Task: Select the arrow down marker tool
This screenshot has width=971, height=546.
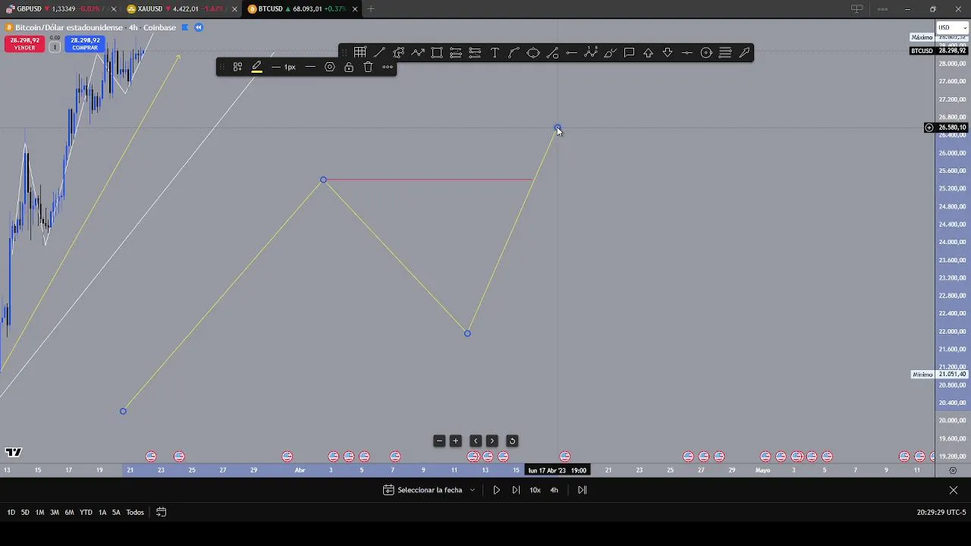Action: click(668, 52)
